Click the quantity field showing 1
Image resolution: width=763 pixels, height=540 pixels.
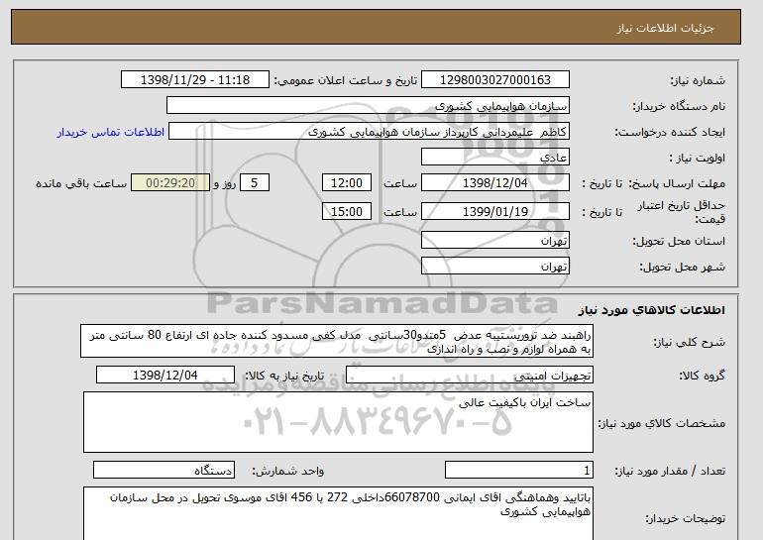tap(518, 470)
